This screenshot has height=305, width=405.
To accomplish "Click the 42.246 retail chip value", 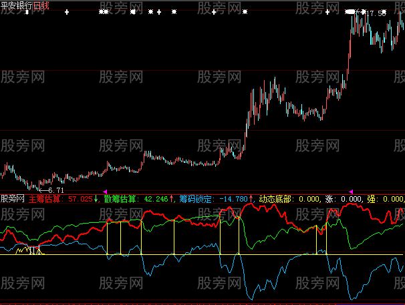I will [x=156, y=199].
